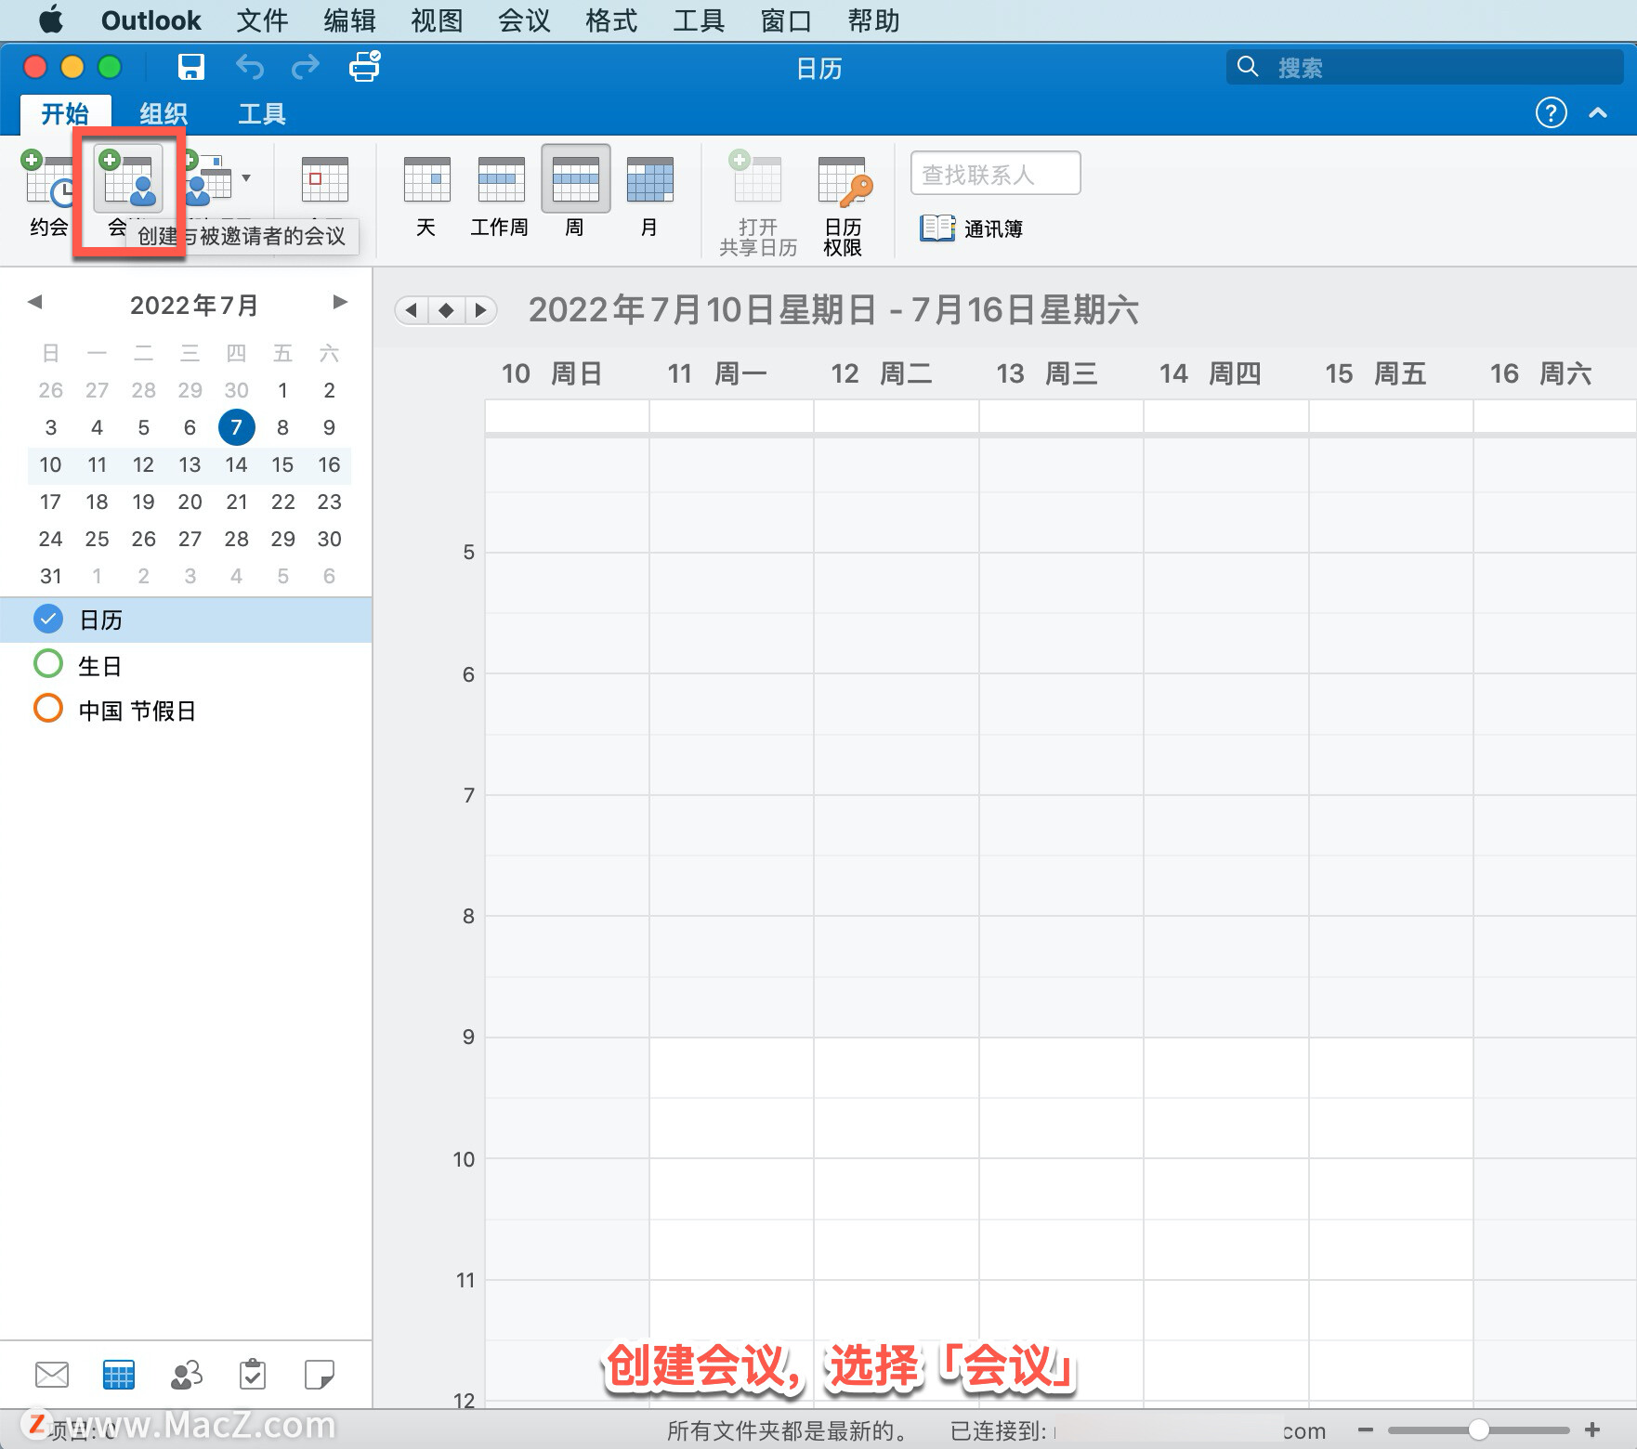This screenshot has height=1449, width=1637.
Task: Click the 15 周五 day header
Action: coord(1375,373)
